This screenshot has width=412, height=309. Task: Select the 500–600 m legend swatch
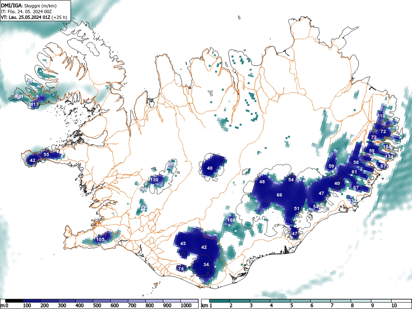point(102,301)
